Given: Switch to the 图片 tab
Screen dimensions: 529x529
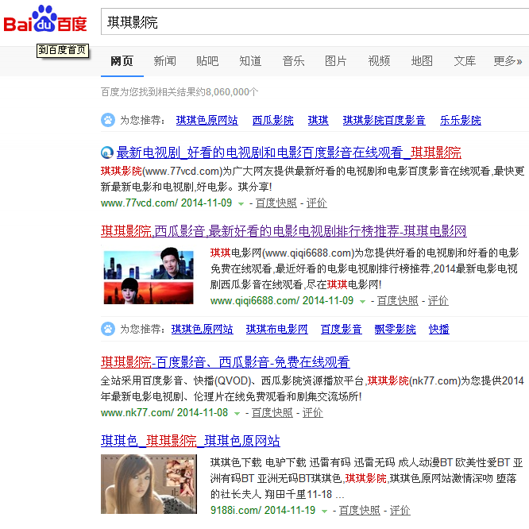Looking at the screenshot, I should pyautogui.click(x=336, y=61).
